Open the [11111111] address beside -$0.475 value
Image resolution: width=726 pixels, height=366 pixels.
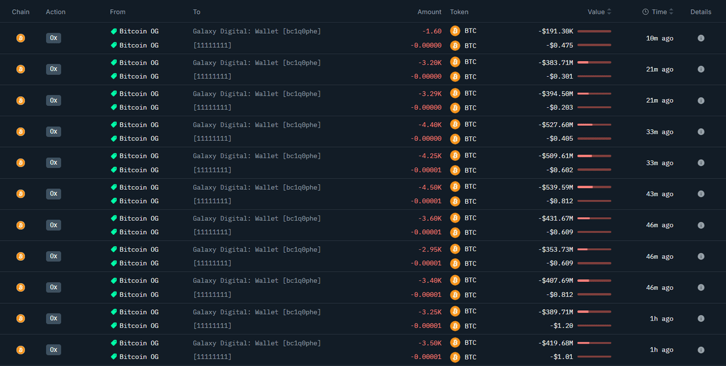pos(212,45)
